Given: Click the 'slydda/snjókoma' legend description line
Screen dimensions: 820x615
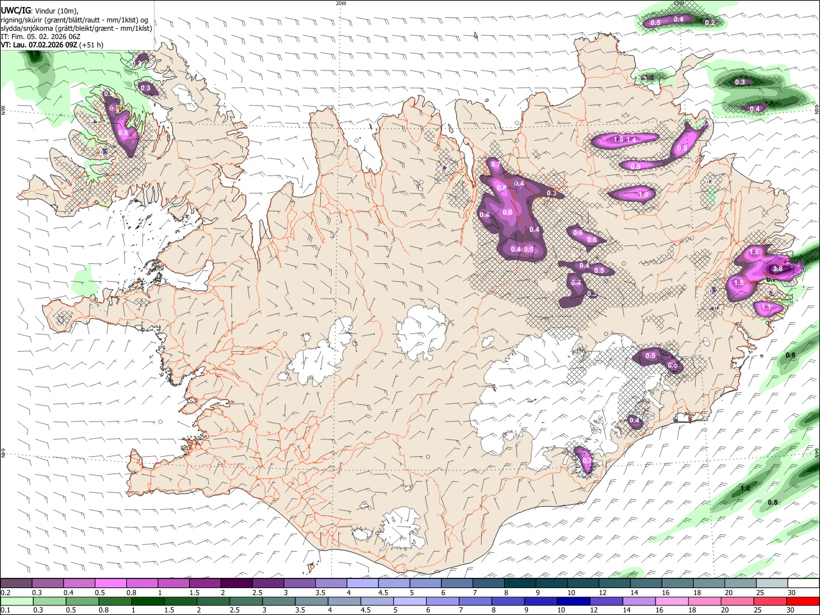Looking at the screenshot, I should (x=76, y=28).
